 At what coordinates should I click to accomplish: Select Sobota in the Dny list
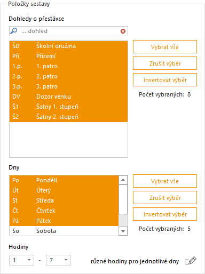64,231
